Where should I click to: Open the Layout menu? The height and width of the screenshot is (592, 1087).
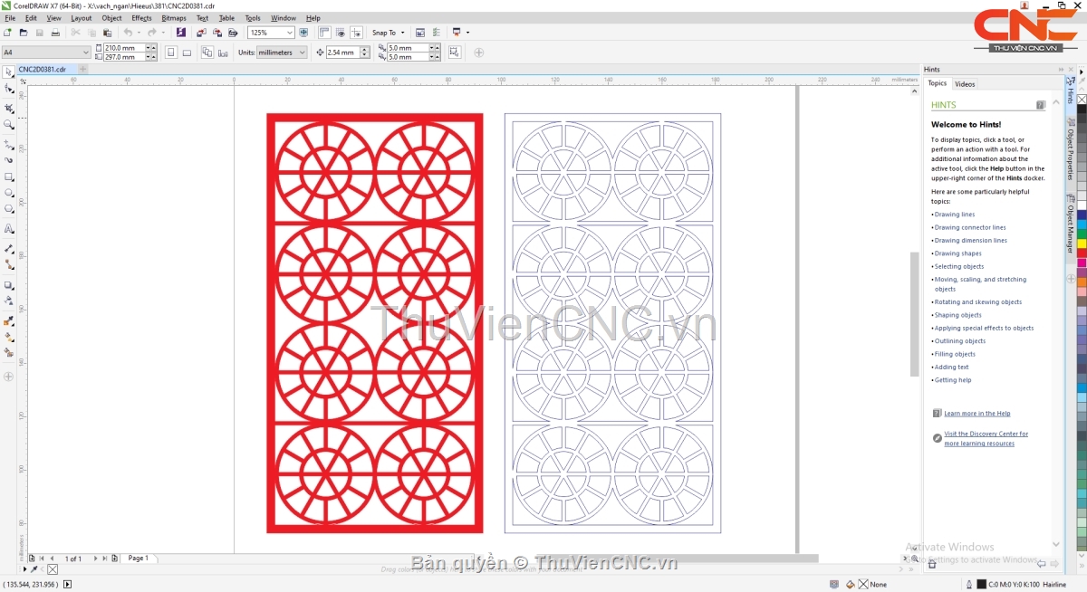coord(82,18)
